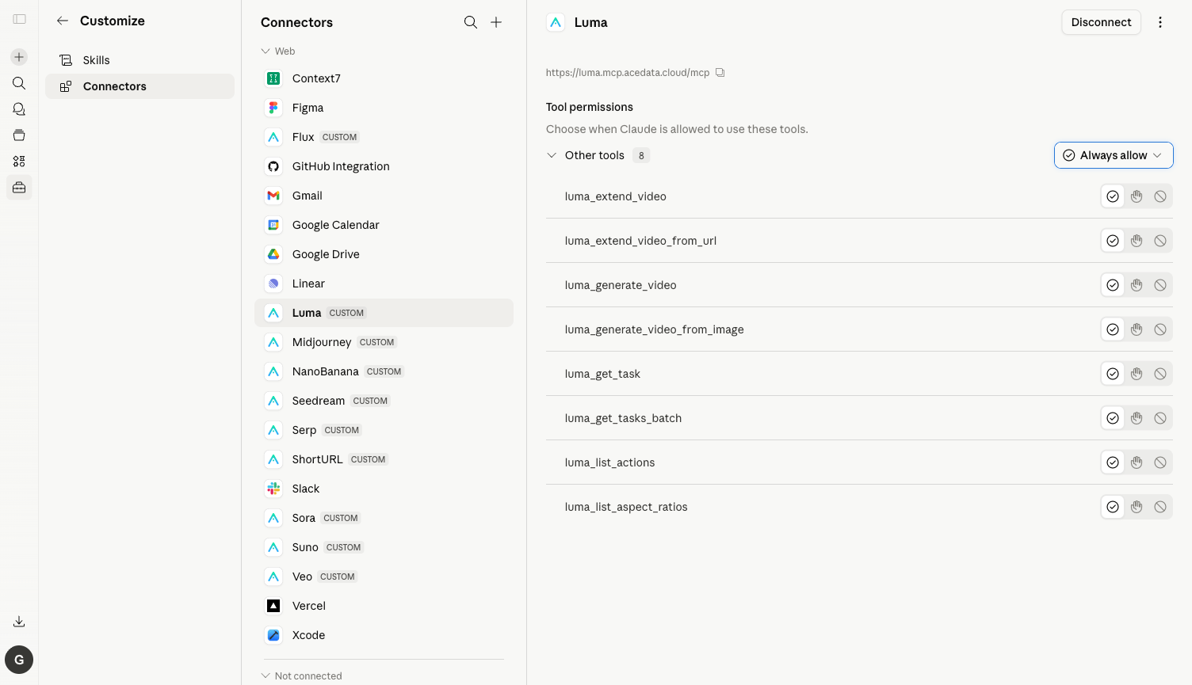Copy the Luma MCP URL

point(720,72)
